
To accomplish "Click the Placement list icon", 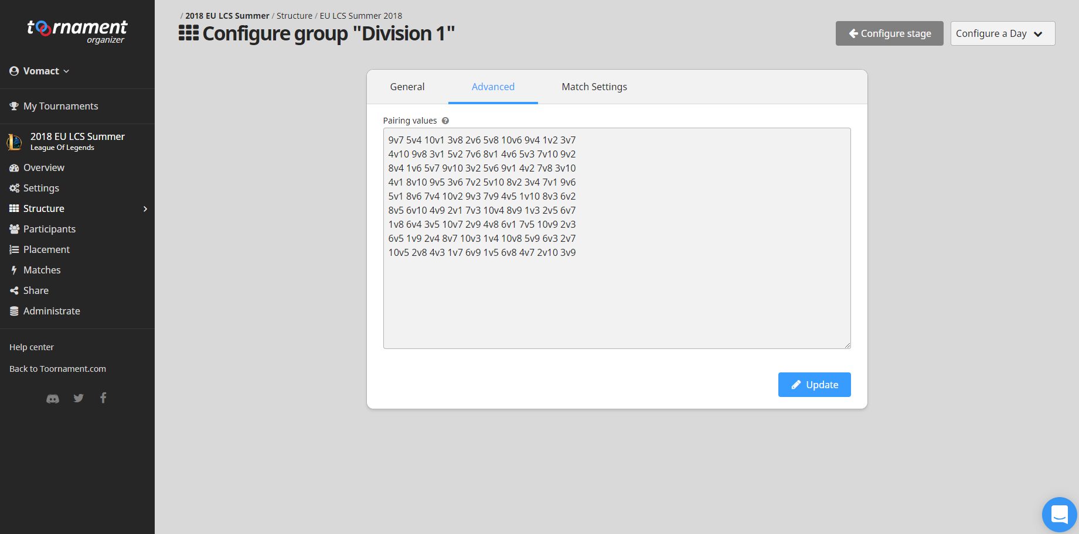I will [14, 249].
